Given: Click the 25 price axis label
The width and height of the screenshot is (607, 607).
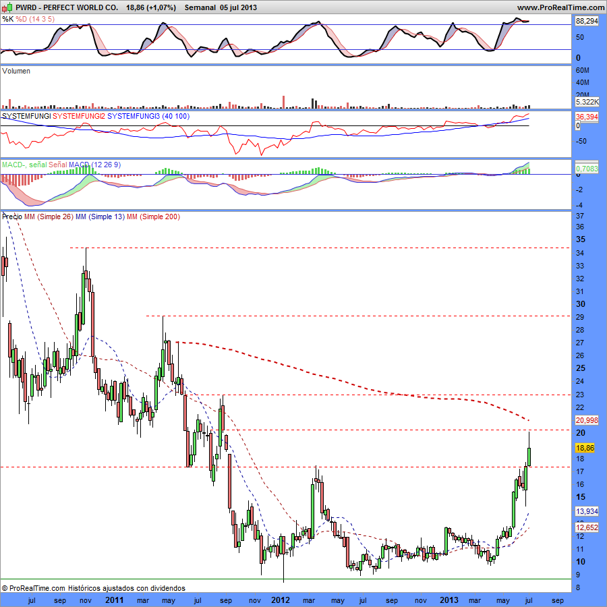Looking at the screenshot, I should [581, 368].
